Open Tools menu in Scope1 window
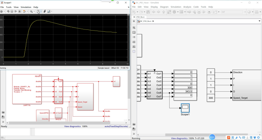262x140 pixels. 9,7
